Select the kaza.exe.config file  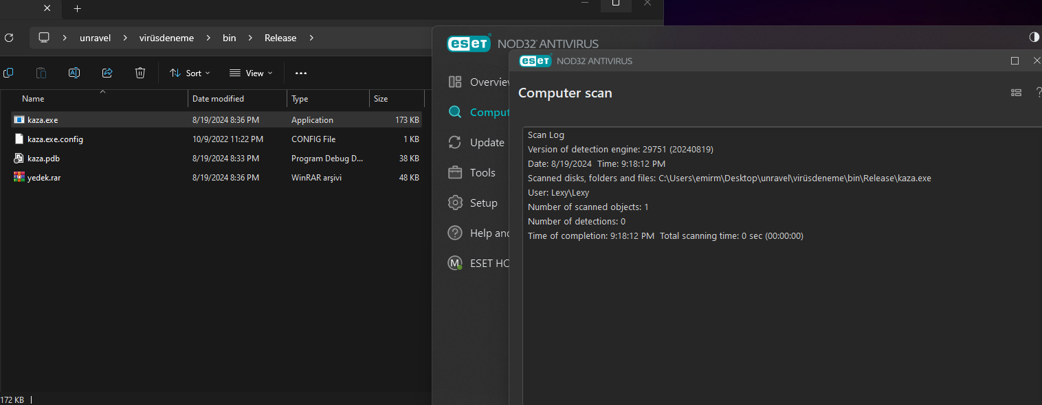(x=55, y=139)
